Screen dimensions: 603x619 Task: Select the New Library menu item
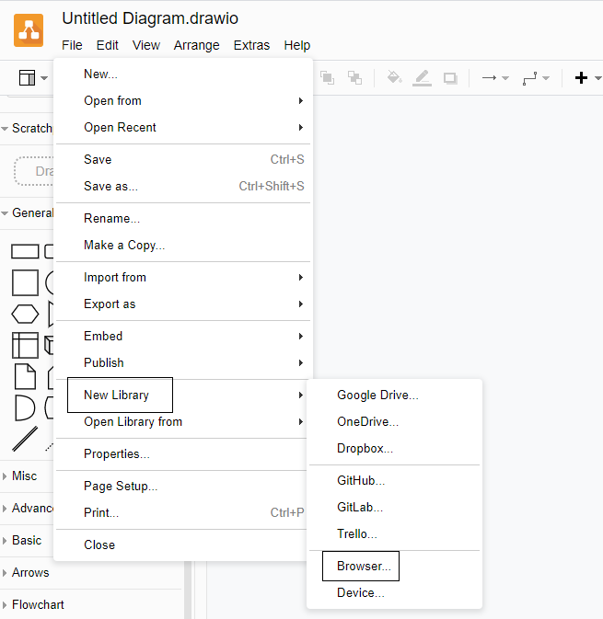[x=183, y=395]
